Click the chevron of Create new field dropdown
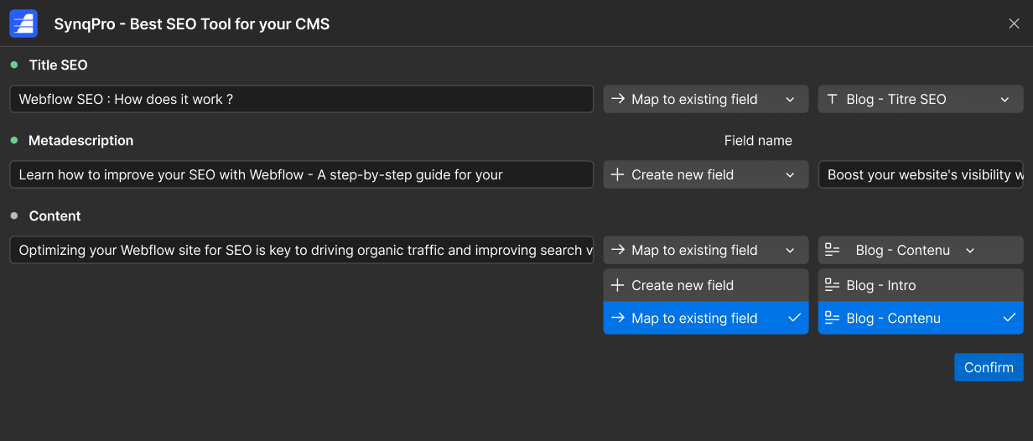This screenshot has height=441, width=1033. (x=790, y=174)
